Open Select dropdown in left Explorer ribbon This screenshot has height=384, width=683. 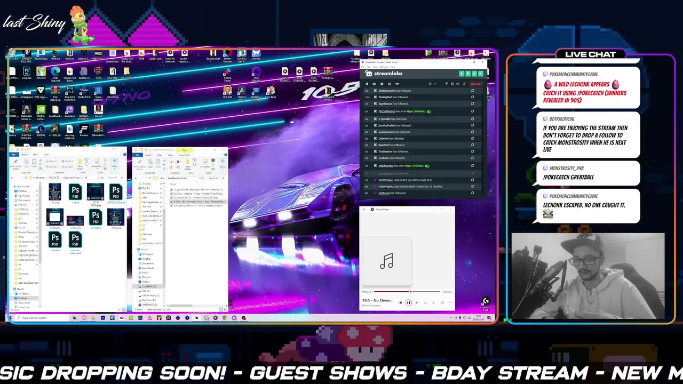(x=115, y=164)
